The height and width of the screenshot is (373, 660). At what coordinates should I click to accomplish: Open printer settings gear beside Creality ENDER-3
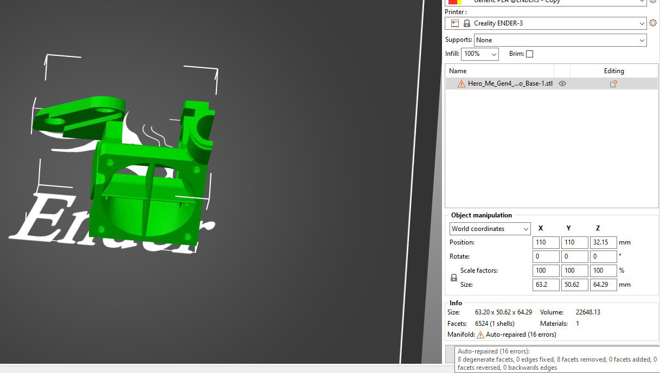click(x=653, y=23)
